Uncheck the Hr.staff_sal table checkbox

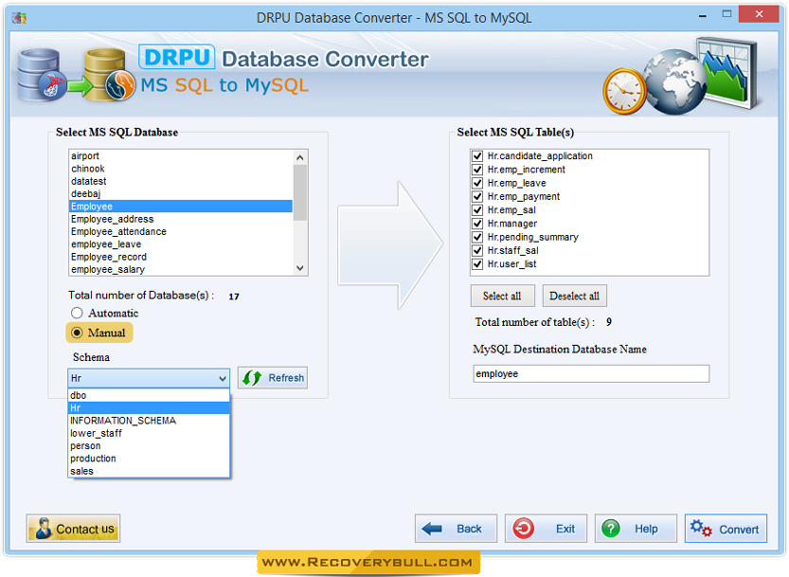tap(477, 251)
